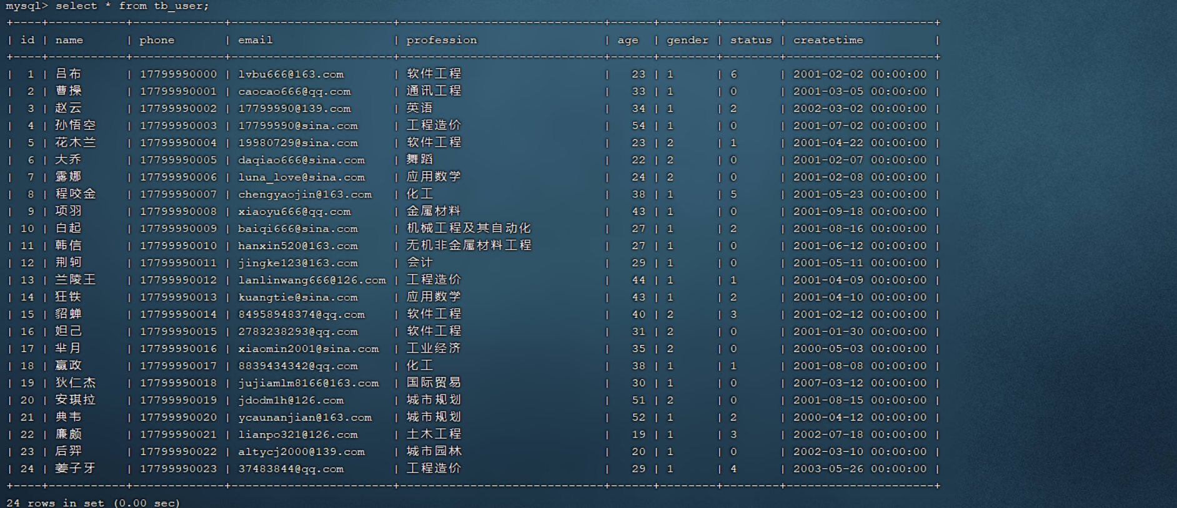Click the createtime "2001-05-23 00:00:00"
1177x508 pixels.
[860, 194]
